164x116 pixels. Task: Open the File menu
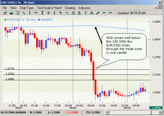[5, 8]
